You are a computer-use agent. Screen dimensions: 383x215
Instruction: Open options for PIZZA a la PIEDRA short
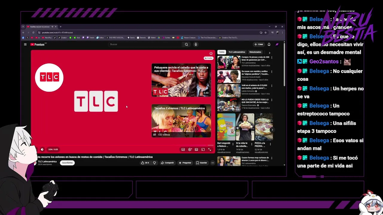coord(270,144)
